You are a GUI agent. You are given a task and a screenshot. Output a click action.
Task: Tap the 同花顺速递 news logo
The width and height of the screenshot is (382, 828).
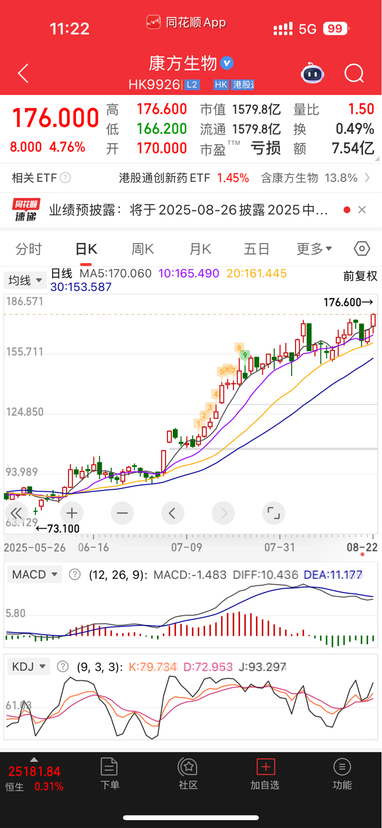tap(26, 210)
